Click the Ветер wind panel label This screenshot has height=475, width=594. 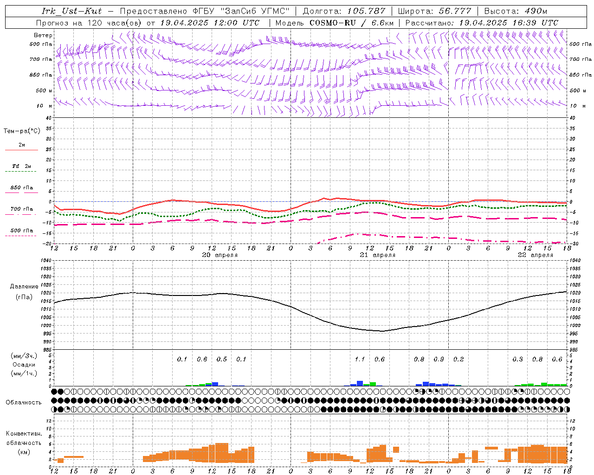tap(43, 35)
